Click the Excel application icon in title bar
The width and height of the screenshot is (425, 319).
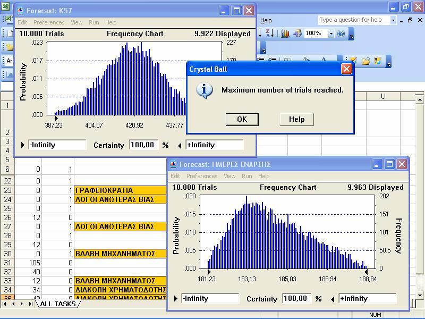(x=5, y=6)
